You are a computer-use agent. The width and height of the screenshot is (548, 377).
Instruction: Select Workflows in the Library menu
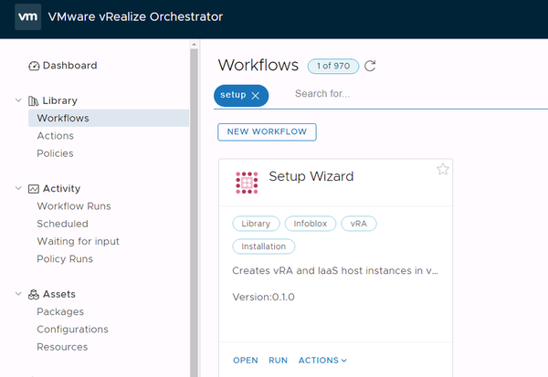(x=109, y=118)
